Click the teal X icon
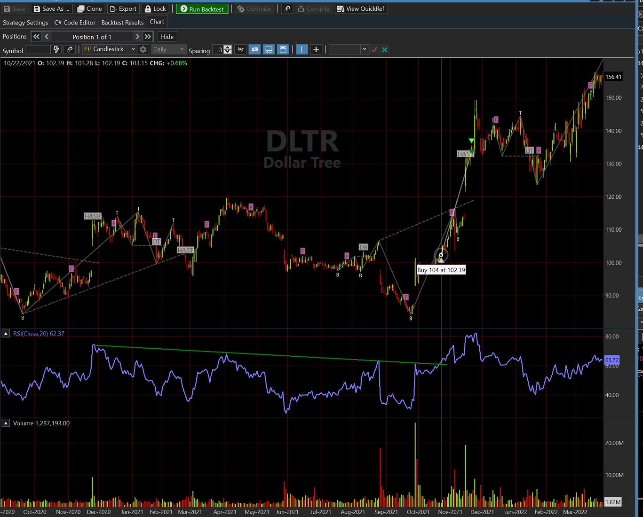The height and width of the screenshot is (517, 643). point(385,49)
